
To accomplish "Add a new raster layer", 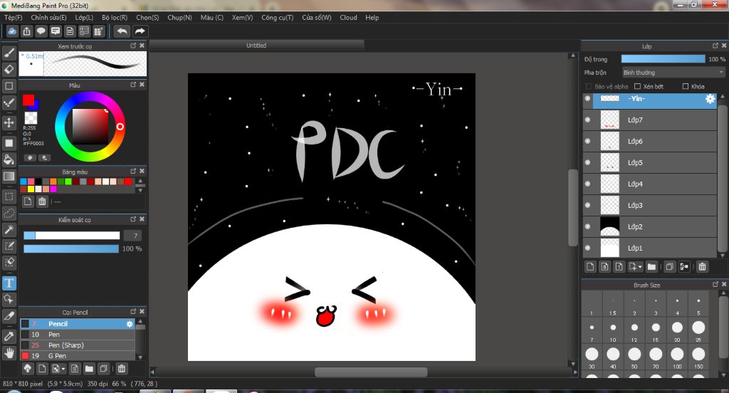I will click(590, 266).
